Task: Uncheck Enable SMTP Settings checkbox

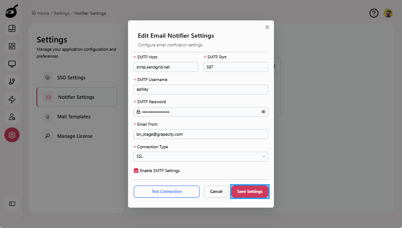Action: pos(136,171)
